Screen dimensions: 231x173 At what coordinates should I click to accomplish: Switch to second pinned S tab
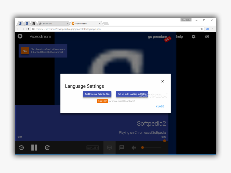pos(27,23)
